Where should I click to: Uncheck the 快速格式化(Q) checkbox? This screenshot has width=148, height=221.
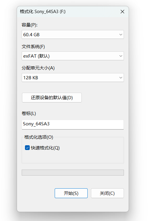pyautogui.click(x=27, y=148)
